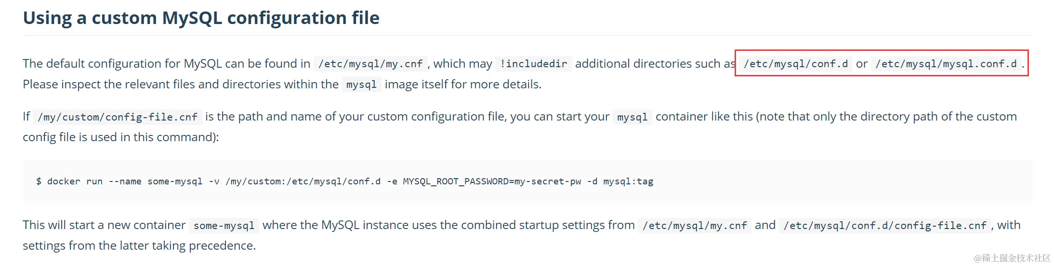The image size is (1054, 266).
Task: Click the /my/custom/config-file.cnf code snippet
Action: pos(118,117)
